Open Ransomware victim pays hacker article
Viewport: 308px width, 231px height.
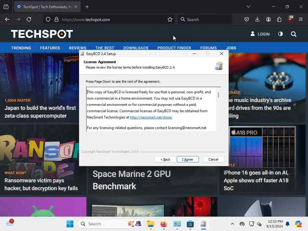(x=41, y=184)
